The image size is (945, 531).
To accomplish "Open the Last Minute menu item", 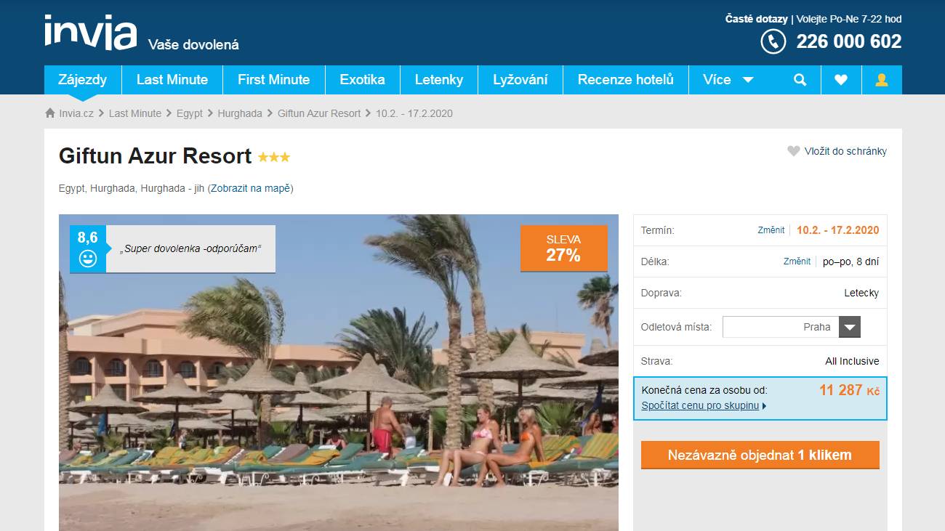I will 172,80.
